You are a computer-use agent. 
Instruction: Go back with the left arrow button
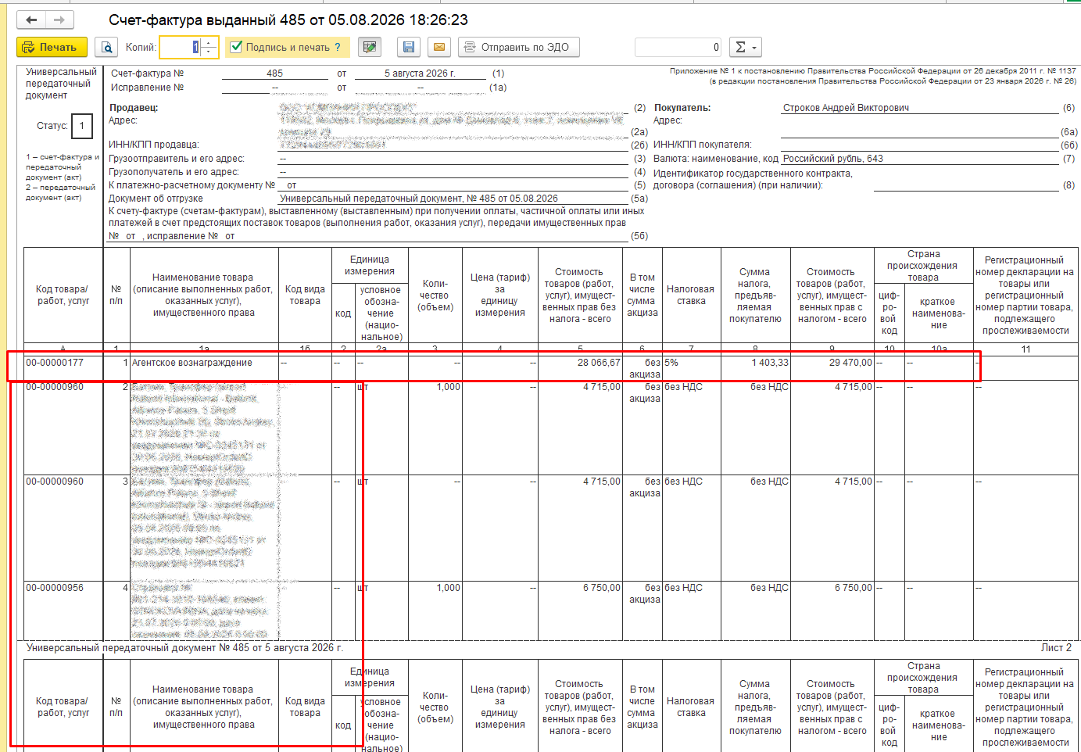(x=31, y=20)
